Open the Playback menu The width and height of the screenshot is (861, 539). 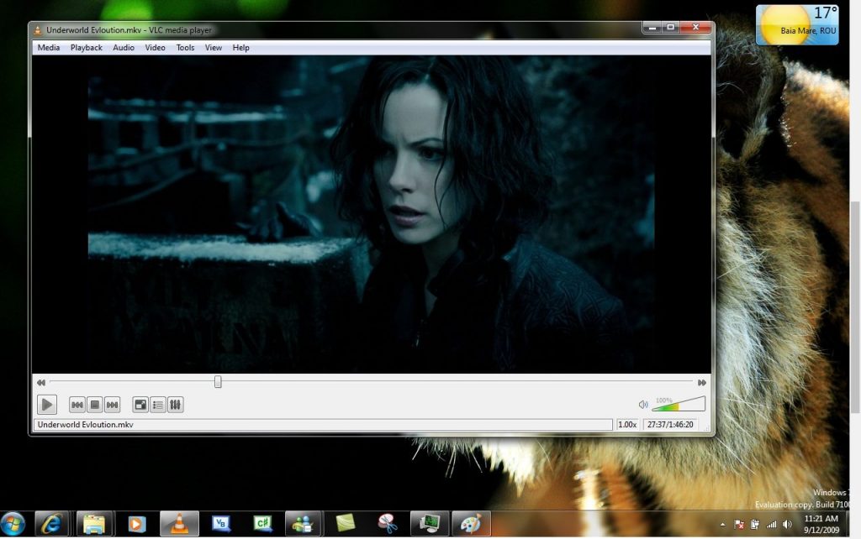86,48
